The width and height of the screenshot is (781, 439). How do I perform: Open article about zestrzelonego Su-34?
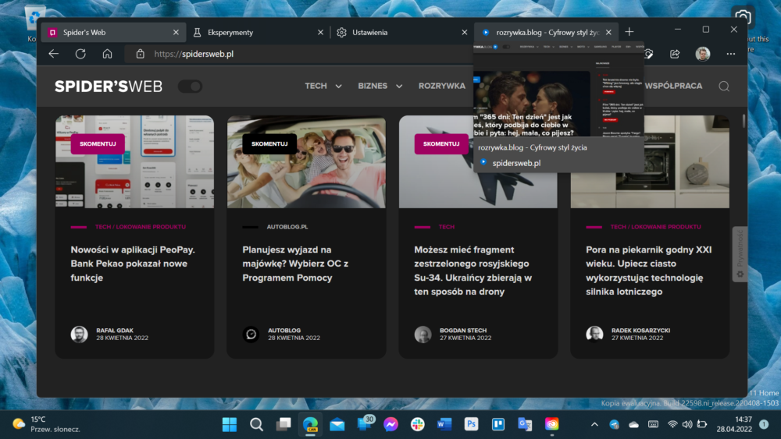point(473,271)
